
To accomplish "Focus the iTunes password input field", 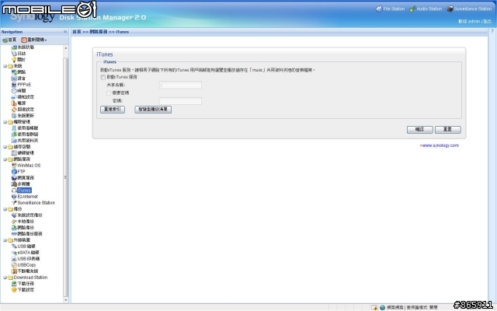I will (x=180, y=101).
